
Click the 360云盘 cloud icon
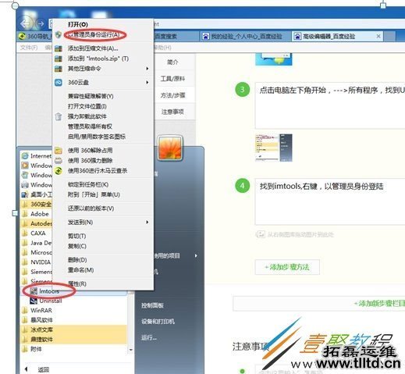pyautogui.click(x=59, y=83)
